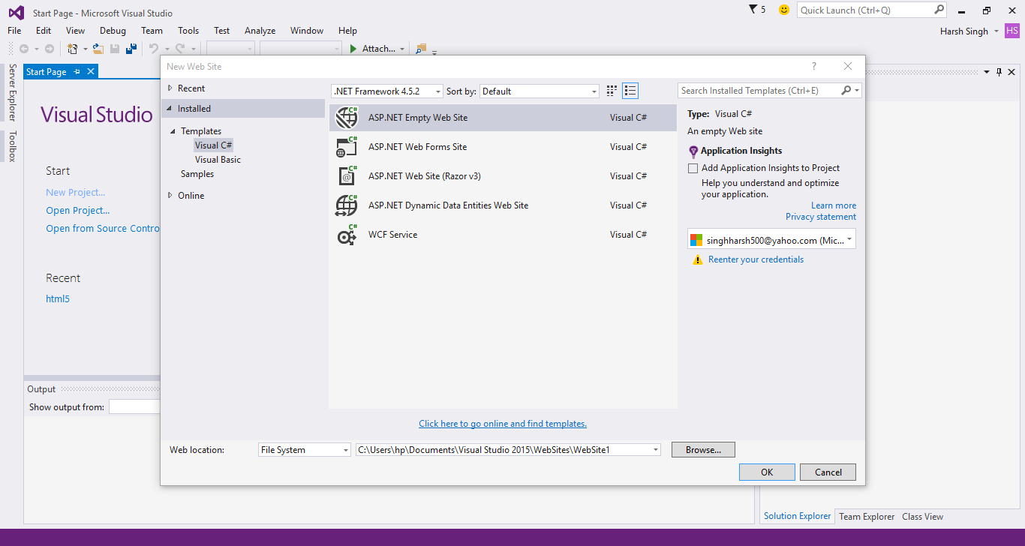Click the Solution Explorer auto-hide pin icon
1025x546 pixels.
tap(999, 72)
